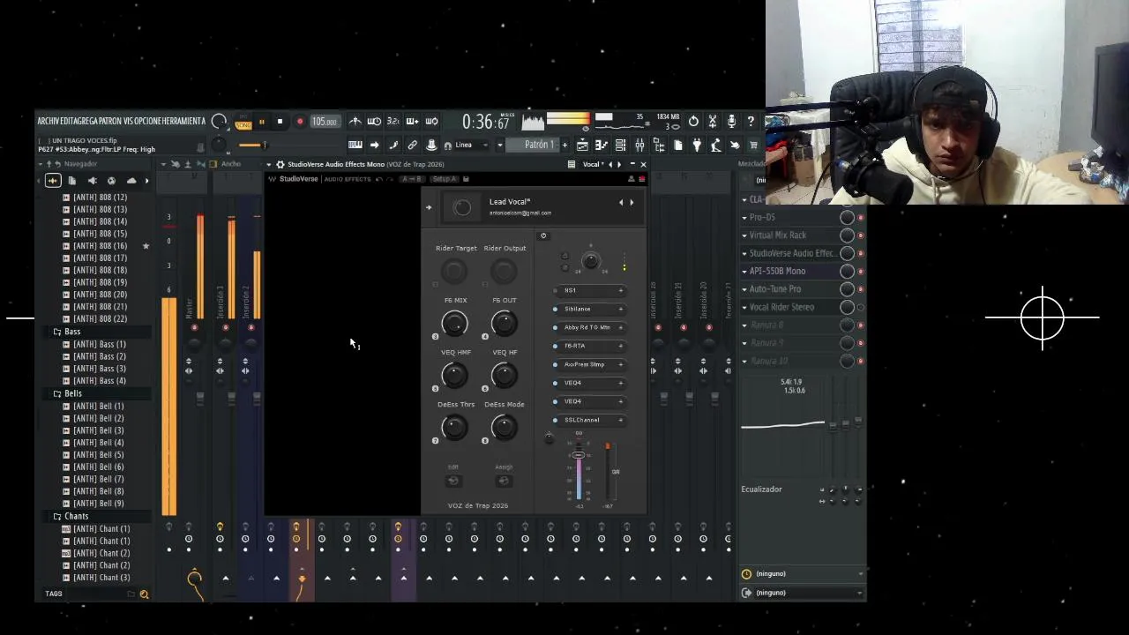Open the mixer view icon
This screenshot has width=1129, height=635.
coord(639,146)
